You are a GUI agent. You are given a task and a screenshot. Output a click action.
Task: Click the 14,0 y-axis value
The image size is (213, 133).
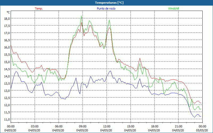pos(7,76)
